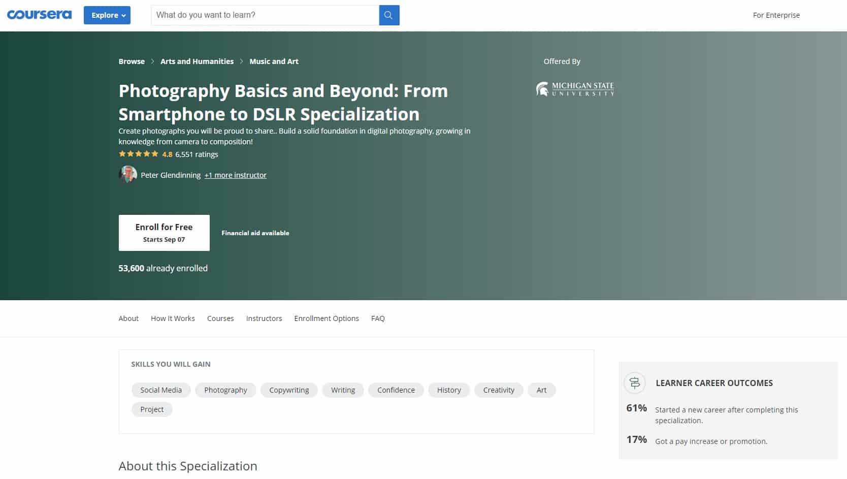Switch to the How It Works tab
Screen dimensions: 847x479
coord(173,318)
